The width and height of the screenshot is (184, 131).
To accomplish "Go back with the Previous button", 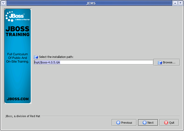I will coord(124,122).
